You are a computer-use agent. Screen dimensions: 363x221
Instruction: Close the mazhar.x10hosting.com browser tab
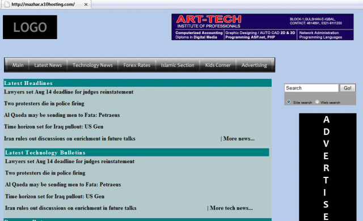click(86, 5)
